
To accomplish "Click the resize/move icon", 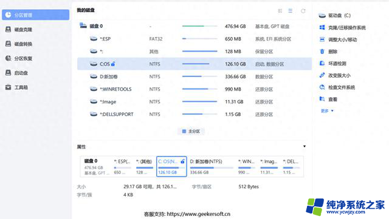I will 322,39.
